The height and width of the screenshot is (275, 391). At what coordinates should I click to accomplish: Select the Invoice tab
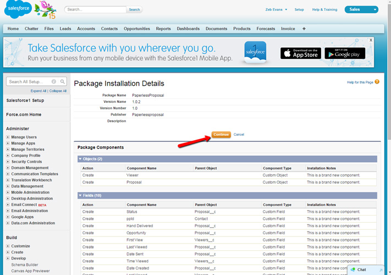tap(288, 29)
